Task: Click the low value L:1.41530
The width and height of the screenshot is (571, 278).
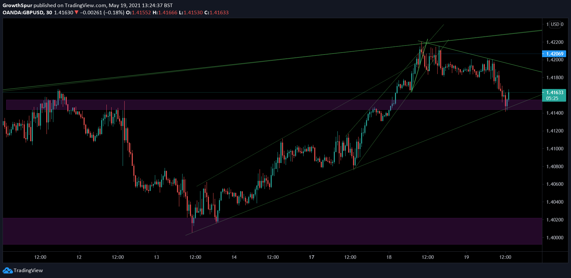Action: (191, 12)
